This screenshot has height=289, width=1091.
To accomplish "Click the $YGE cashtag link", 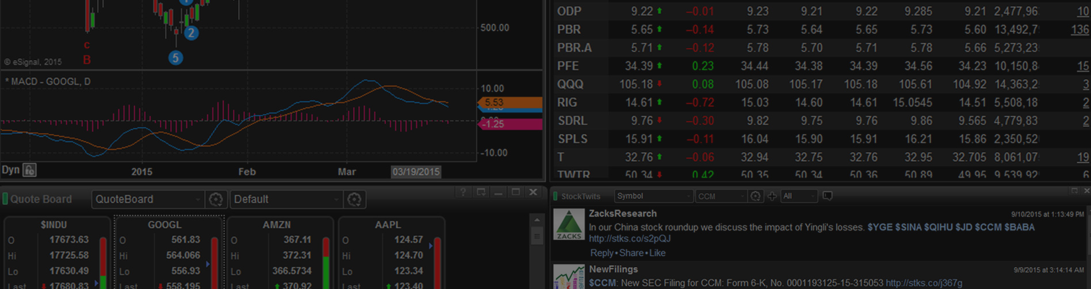I will click(x=879, y=227).
